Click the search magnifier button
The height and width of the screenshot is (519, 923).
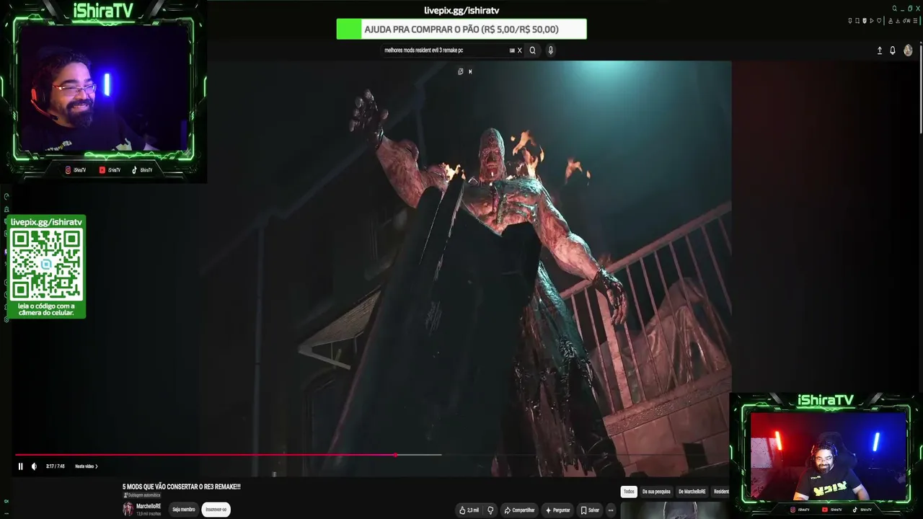tap(533, 50)
